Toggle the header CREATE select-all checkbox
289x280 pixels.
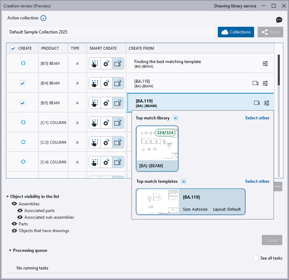pyautogui.click(x=13, y=48)
